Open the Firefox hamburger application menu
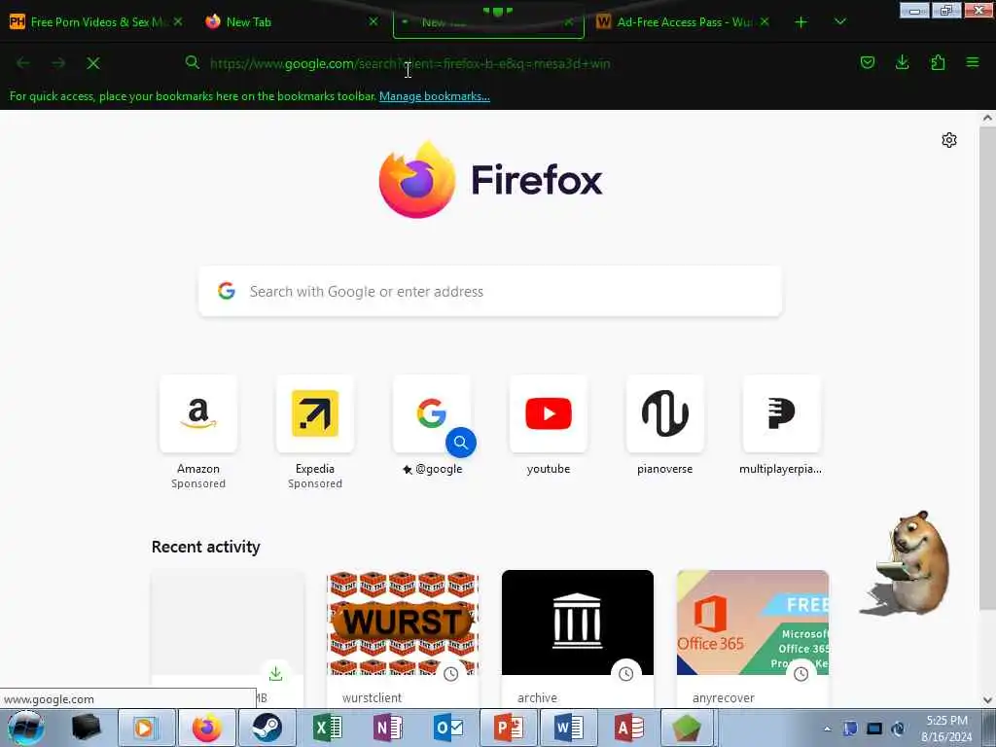Viewport: 996px width, 747px height. click(x=972, y=62)
